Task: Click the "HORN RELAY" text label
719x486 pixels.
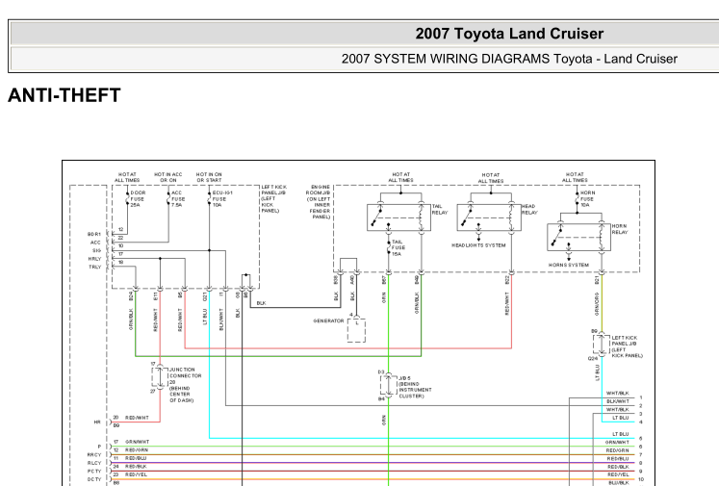Action: point(620,229)
